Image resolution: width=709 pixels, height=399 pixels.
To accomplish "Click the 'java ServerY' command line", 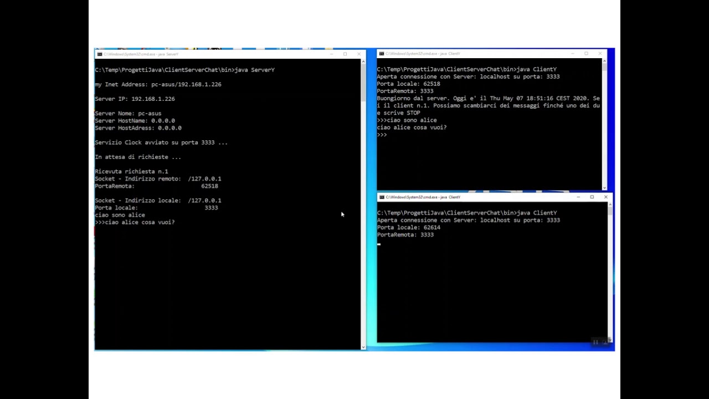I will (185, 70).
